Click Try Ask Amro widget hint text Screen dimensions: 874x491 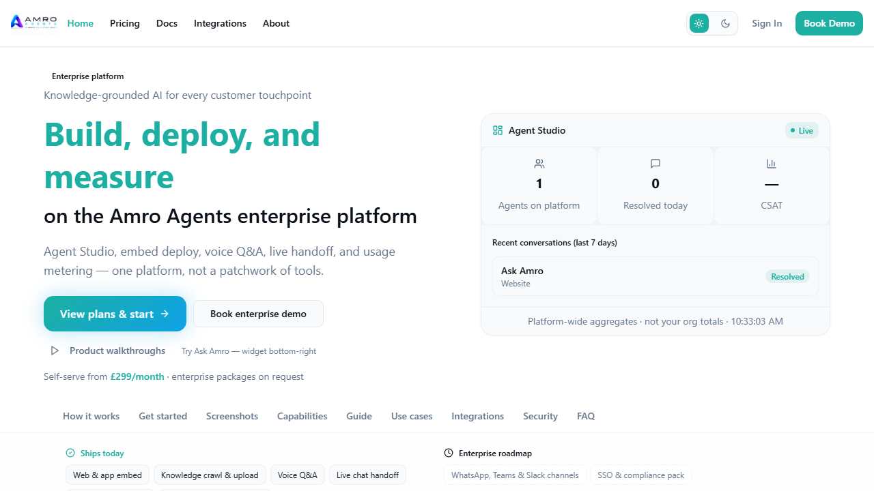249,351
